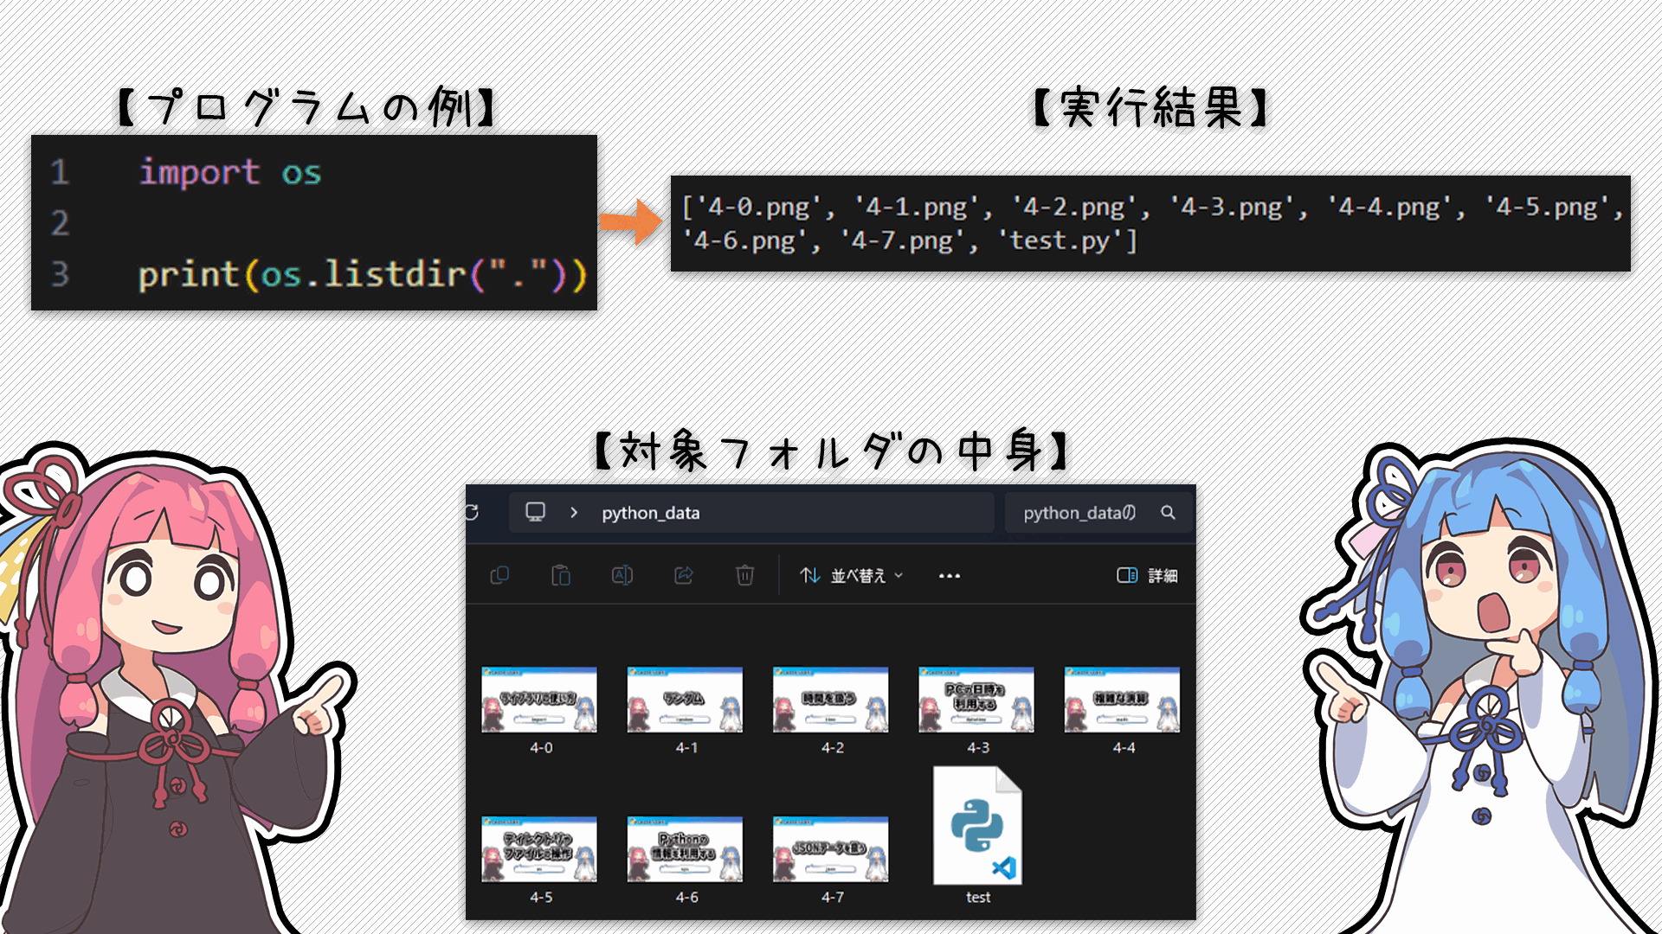This screenshot has height=934, width=1662.
Task: Select the 4-4 image thumbnail
Action: (x=1122, y=700)
